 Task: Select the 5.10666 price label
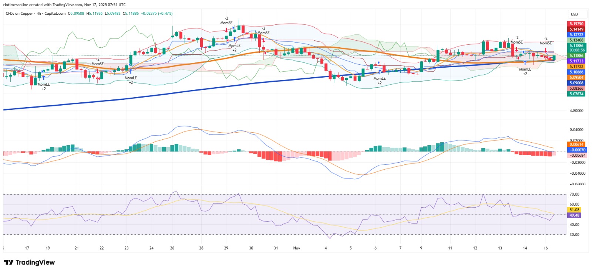(576, 72)
